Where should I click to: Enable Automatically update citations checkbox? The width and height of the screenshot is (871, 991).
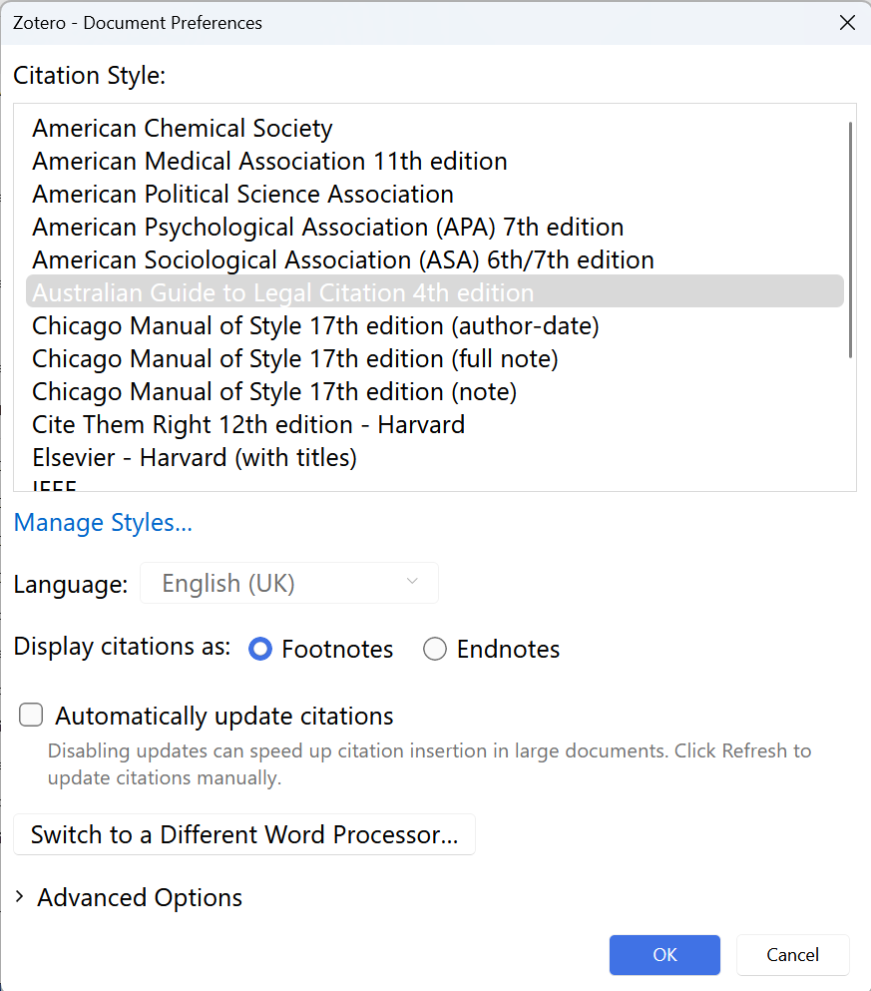[x=31, y=715]
